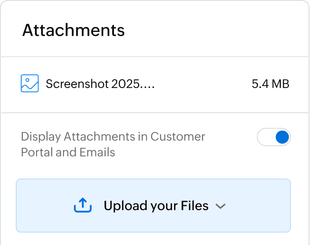Open the Screenshot 2025.... file name
The height and width of the screenshot is (245, 310).
click(100, 84)
